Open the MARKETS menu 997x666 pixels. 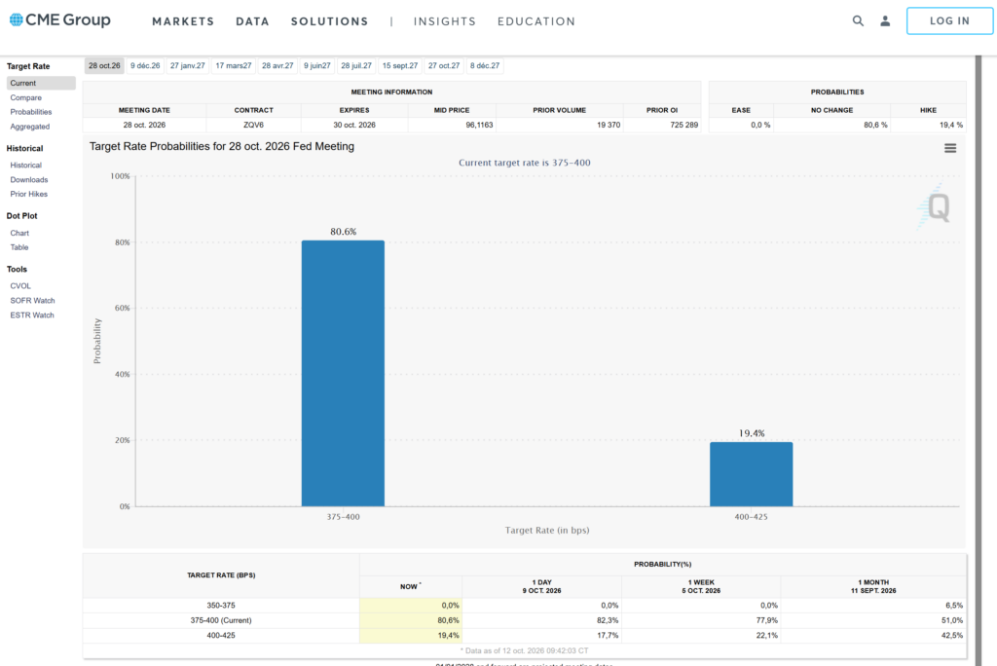coord(183,21)
